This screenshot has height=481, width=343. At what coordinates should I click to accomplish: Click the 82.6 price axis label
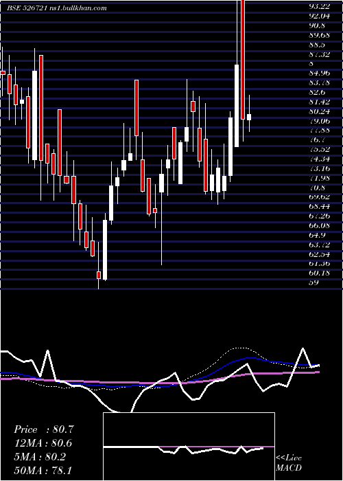[317, 92]
